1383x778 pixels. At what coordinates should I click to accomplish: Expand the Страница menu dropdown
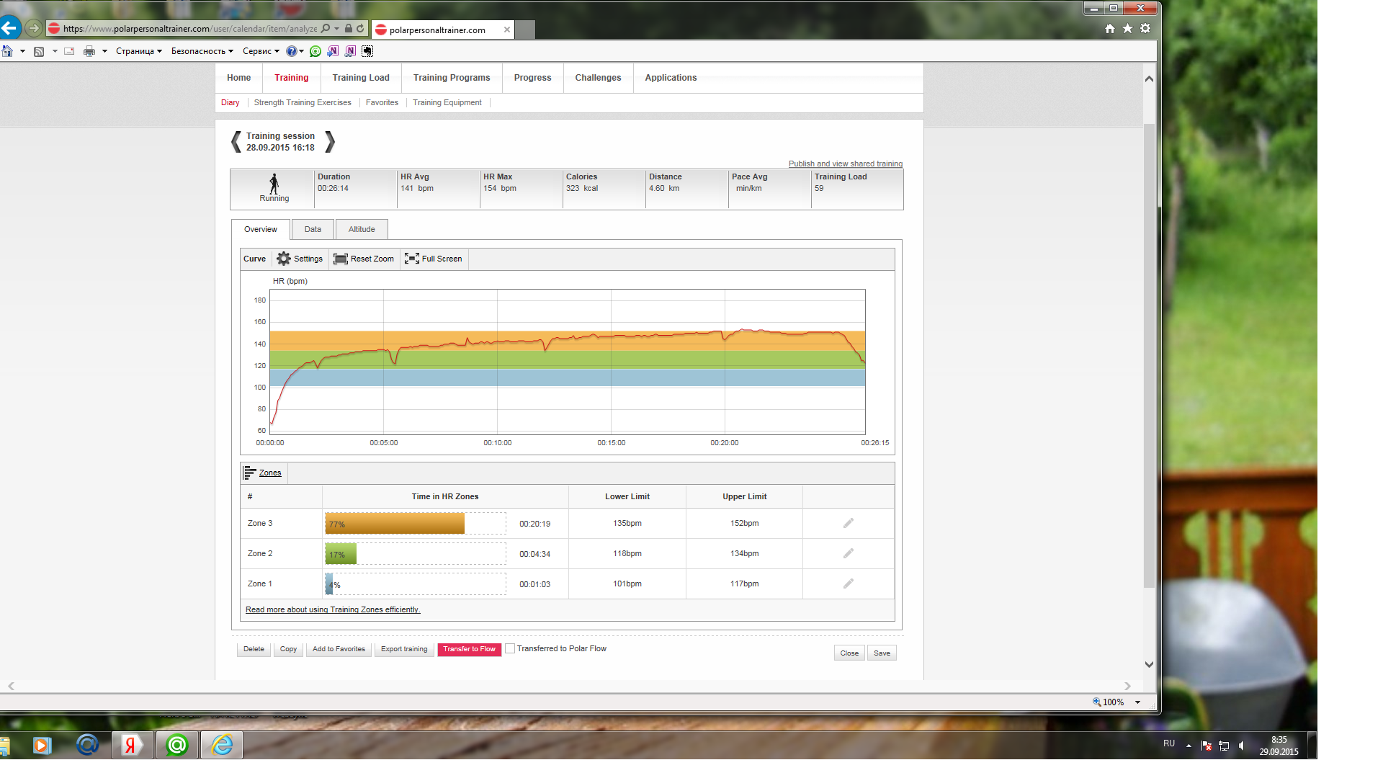click(139, 51)
